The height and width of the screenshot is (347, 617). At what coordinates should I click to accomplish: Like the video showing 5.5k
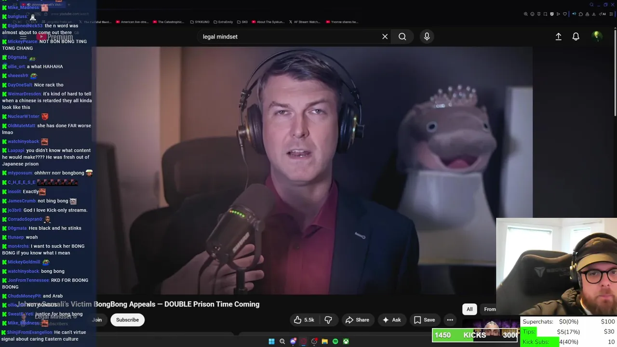(304, 320)
